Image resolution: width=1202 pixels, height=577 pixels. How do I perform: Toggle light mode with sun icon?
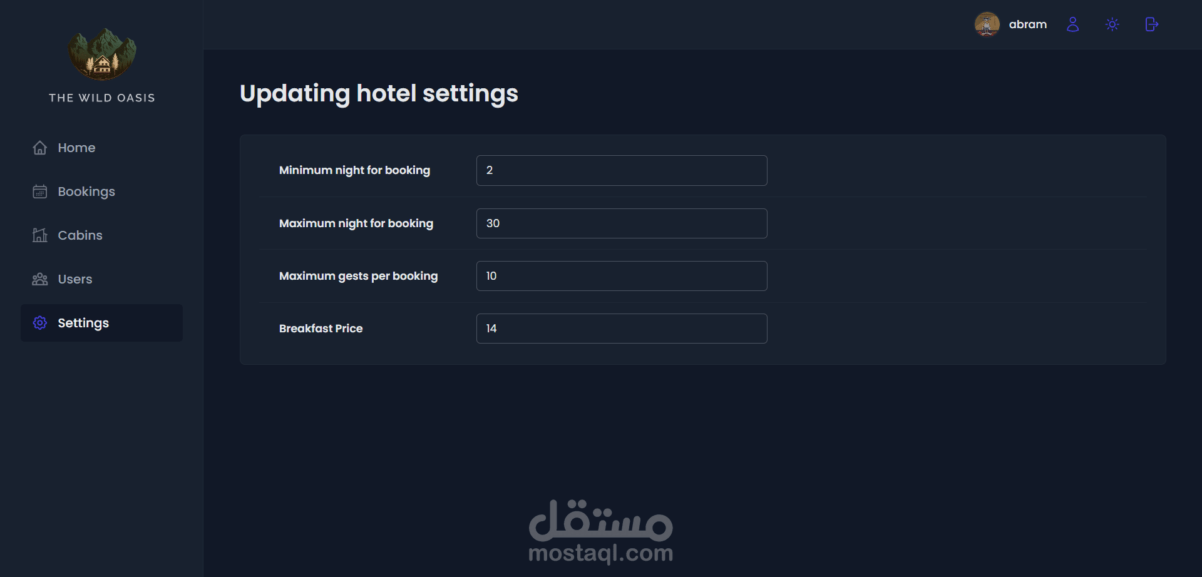tap(1112, 24)
